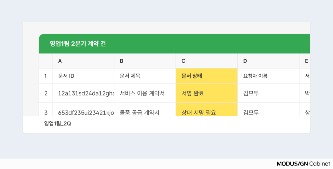Screen dimensions: 333x169
Task: Click the 문서 ID header cell
Action: tap(83, 76)
